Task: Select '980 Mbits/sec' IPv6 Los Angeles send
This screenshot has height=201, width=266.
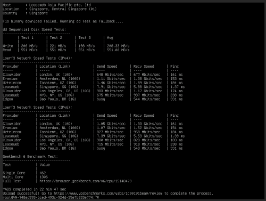Action: tap(110, 140)
